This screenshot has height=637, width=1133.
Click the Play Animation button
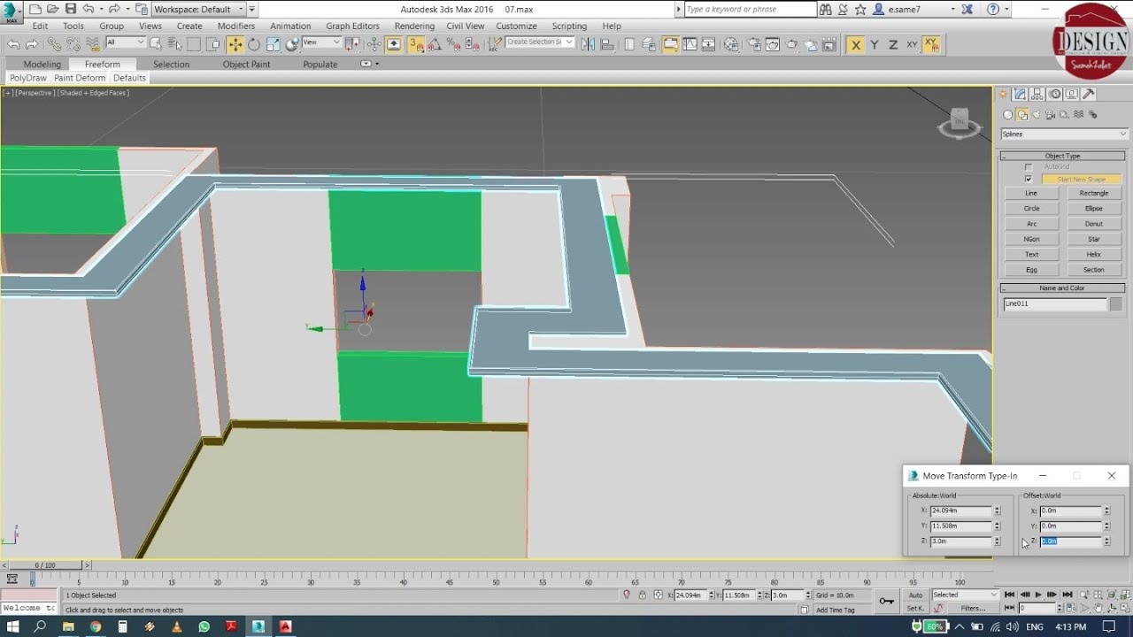pyautogui.click(x=1038, y=595)
